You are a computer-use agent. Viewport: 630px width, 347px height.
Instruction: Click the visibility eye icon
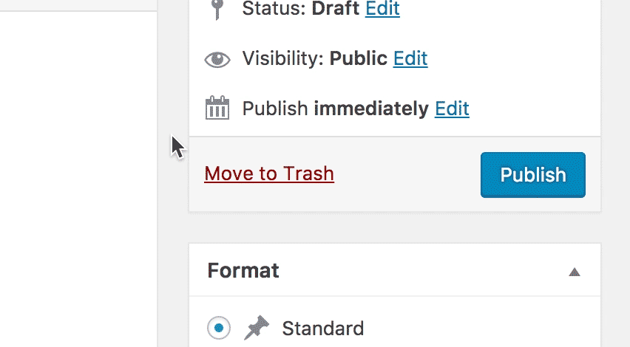point(217,60)
